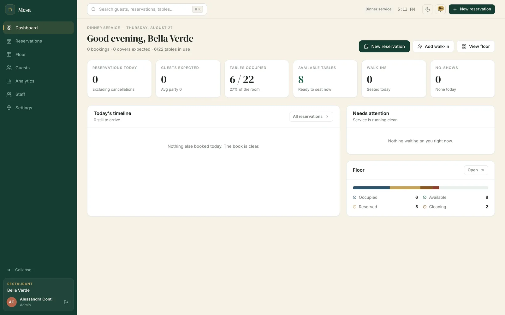The image size is (505, 315).
Task: Click the Walk-ins card
Action: pyautogui.click(x=394, y=79)
